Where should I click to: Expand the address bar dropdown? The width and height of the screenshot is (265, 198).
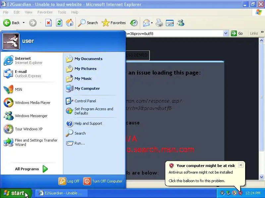point(226,33)
